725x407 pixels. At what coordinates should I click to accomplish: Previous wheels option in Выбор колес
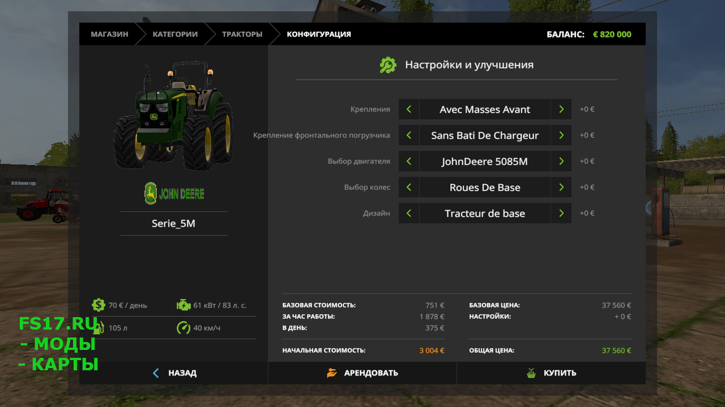(409, 187)
